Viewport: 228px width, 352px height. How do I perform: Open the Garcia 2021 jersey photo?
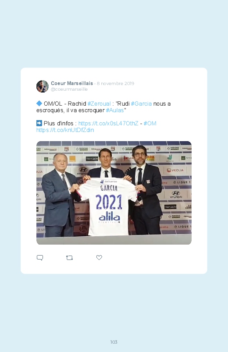coord(114,193)
